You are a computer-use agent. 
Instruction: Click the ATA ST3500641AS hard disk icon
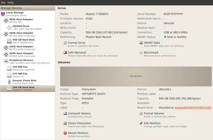[x=9, y=41]
